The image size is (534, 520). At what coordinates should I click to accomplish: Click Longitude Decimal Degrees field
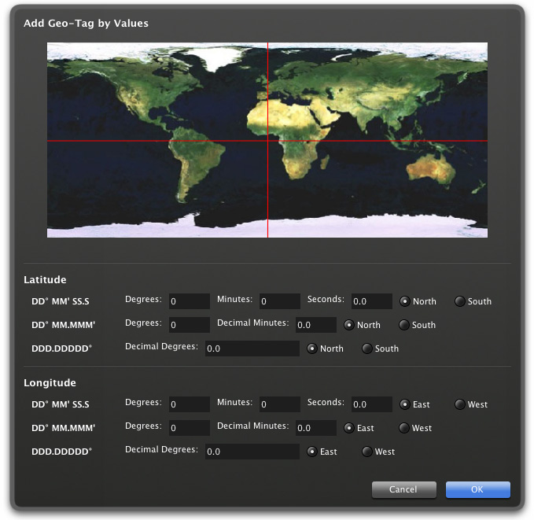252,452
